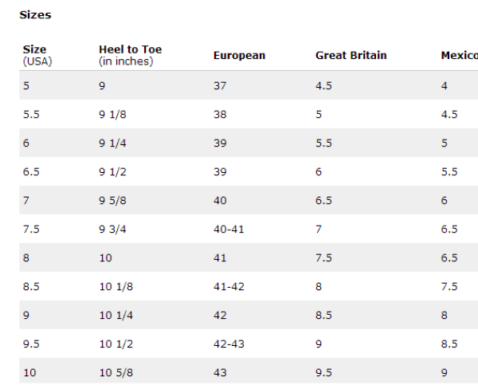The height and width of the screenshot is (389, 478).
Task: Click the Great Britain column header
Action: pos(351,55)
